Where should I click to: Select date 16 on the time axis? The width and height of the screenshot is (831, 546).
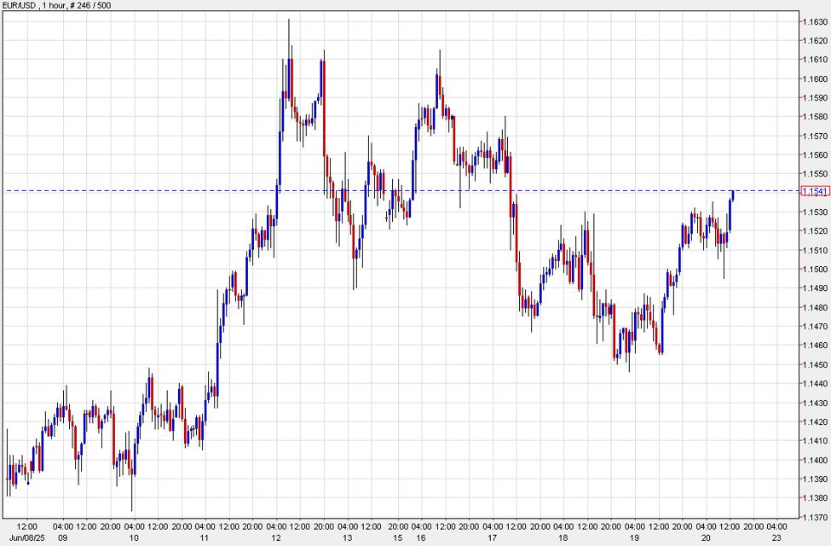tap(420, 539)
